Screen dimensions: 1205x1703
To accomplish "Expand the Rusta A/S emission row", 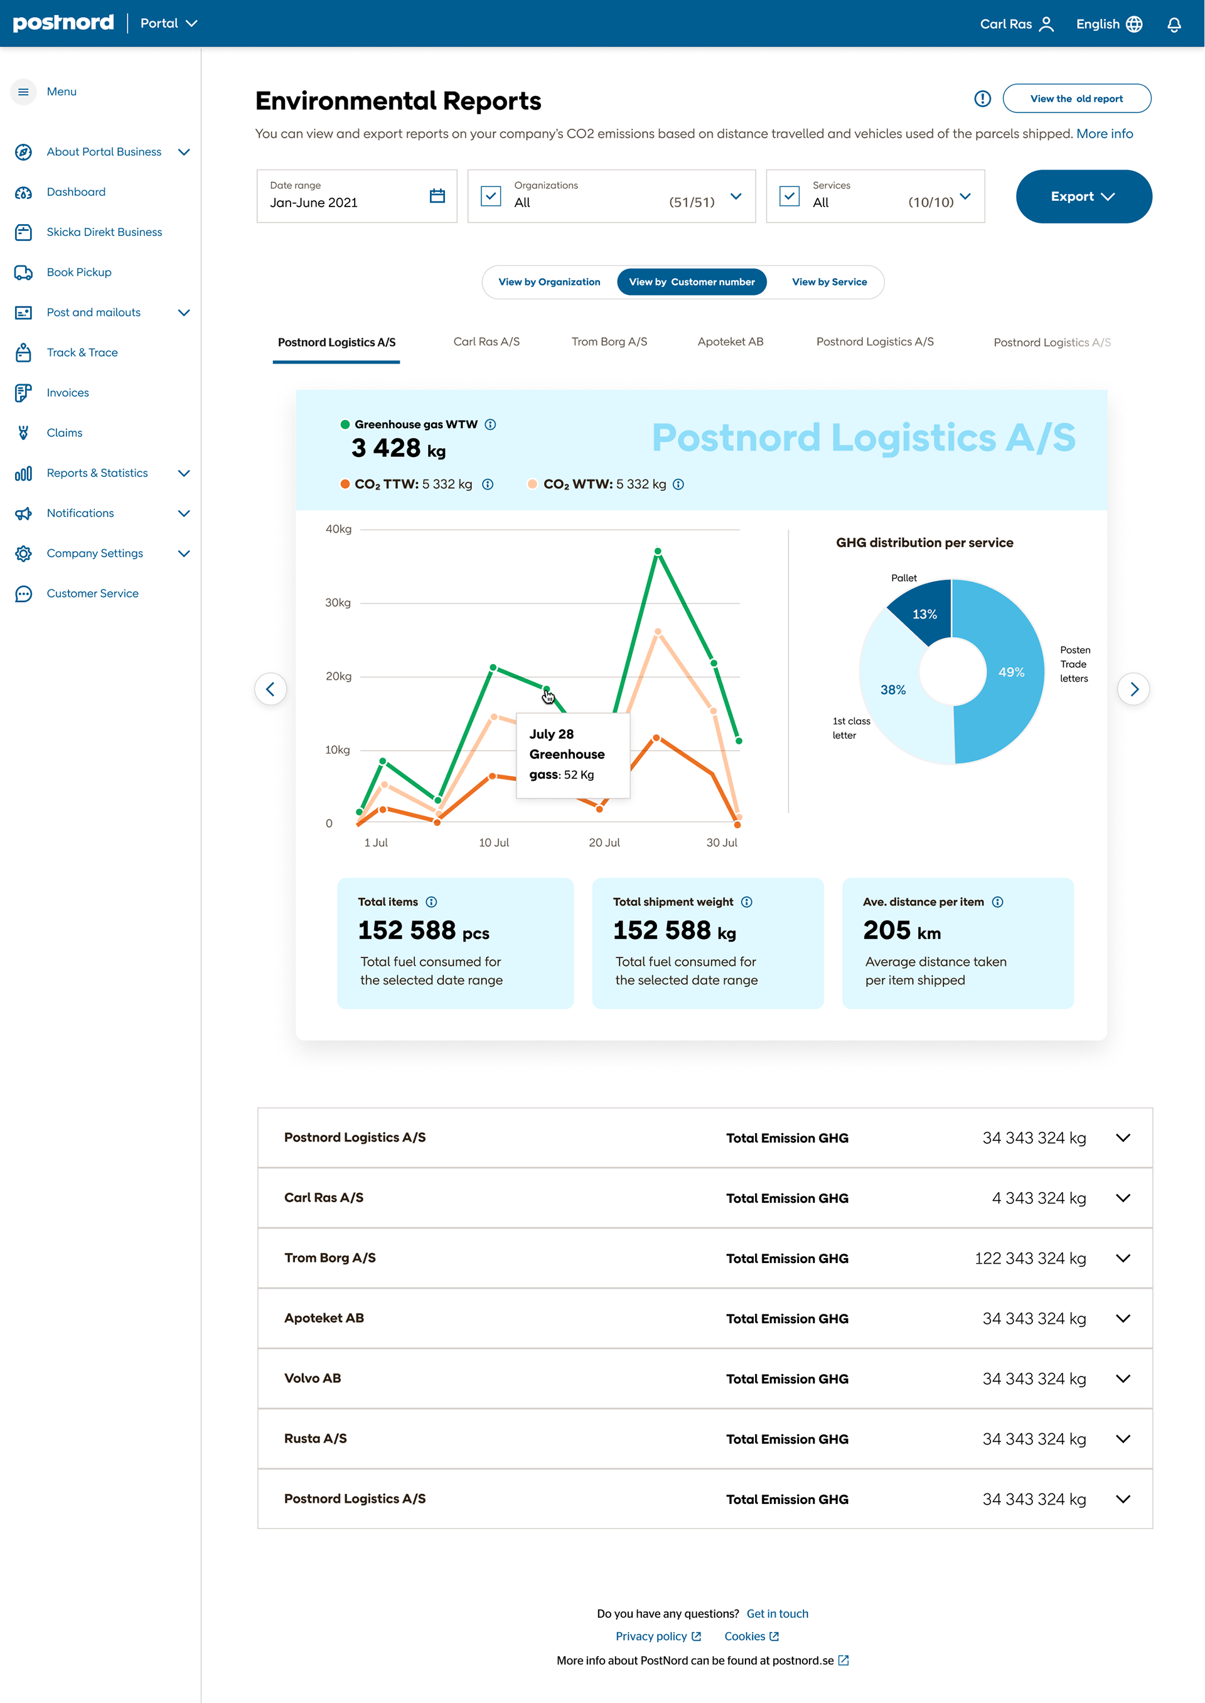I will tap(1123, 1438).
